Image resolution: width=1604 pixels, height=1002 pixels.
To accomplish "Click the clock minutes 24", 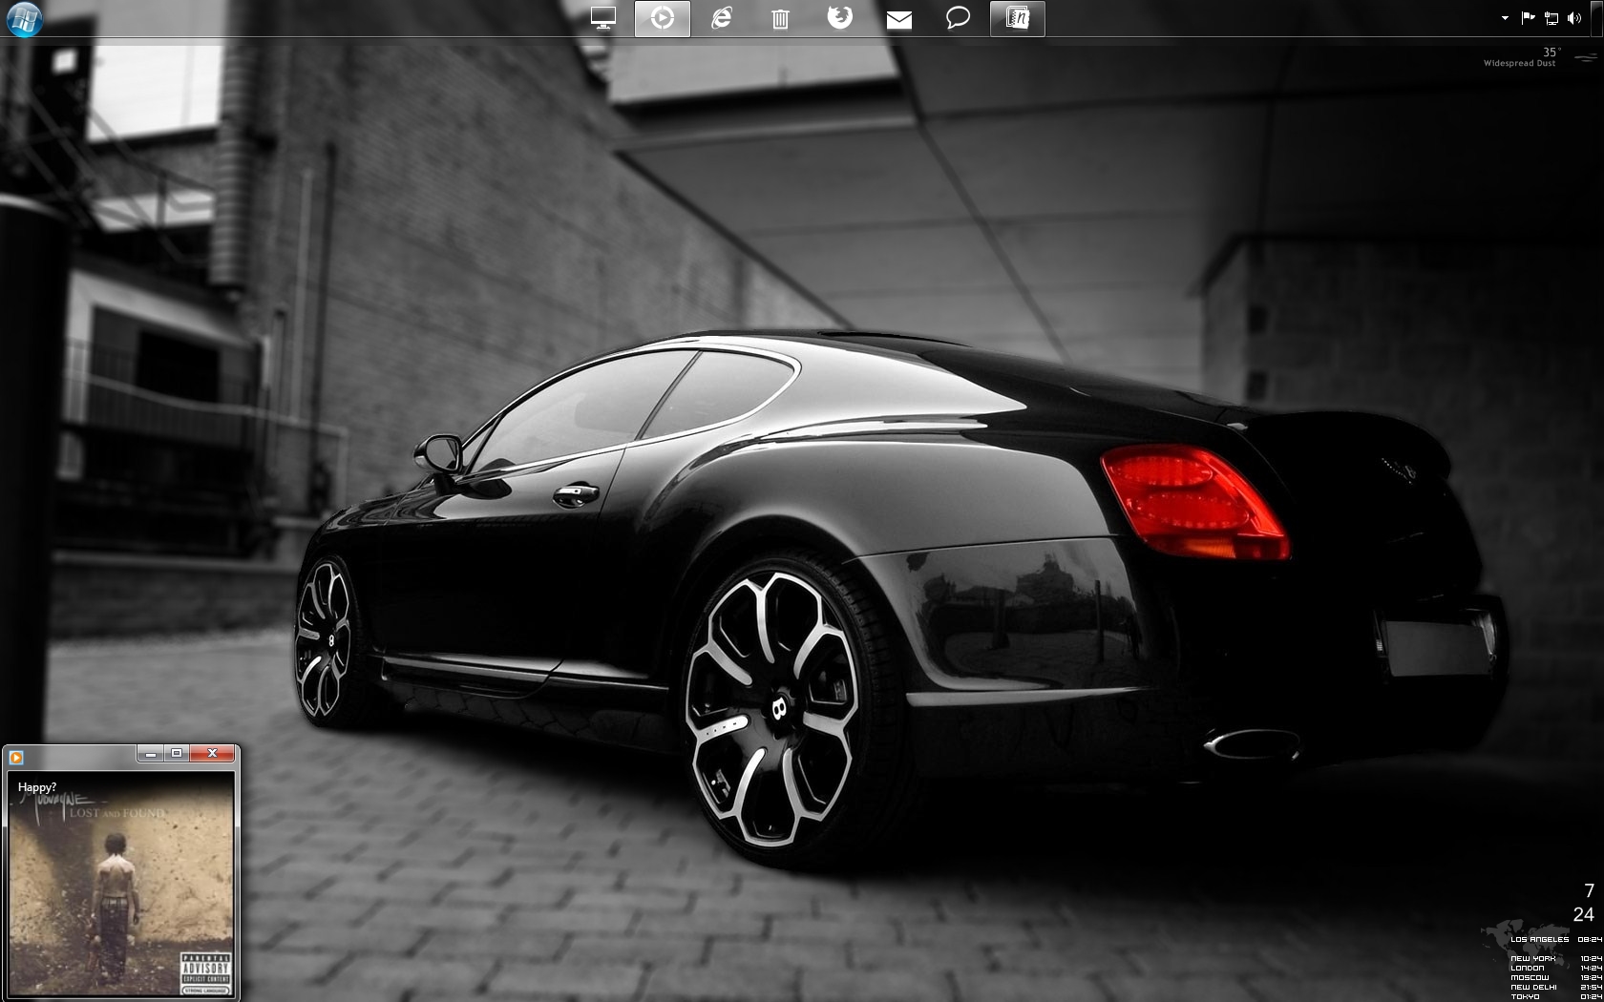I will [x=1584, y=914].
